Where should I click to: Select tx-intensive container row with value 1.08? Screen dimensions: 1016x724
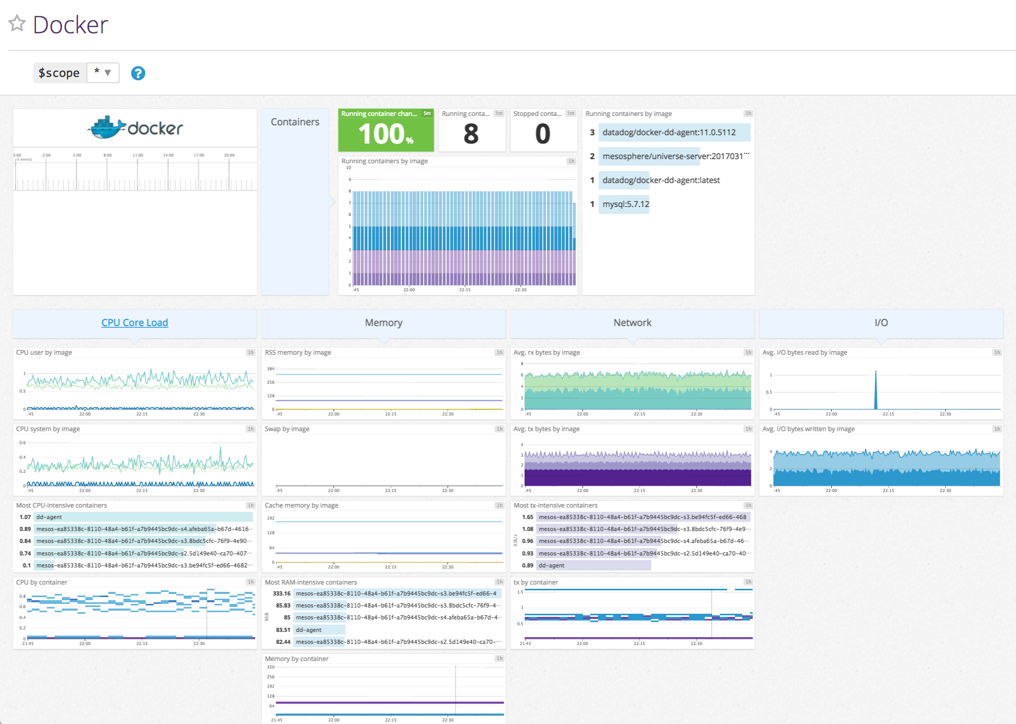[x=636, y=529]
